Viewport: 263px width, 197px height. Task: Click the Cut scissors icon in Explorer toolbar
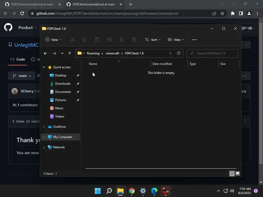click(x=72, y=40)
